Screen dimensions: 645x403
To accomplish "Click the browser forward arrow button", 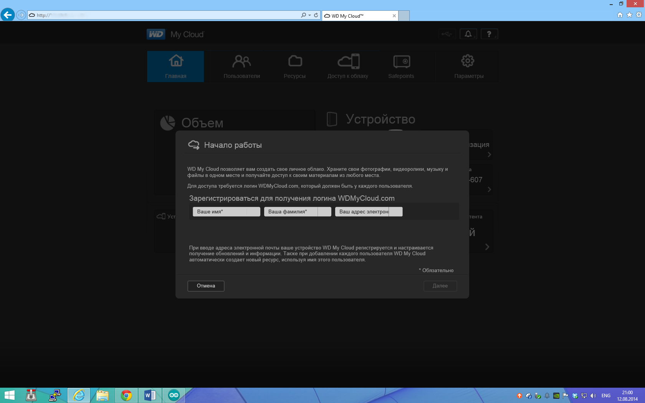I will tap(21, 15).
